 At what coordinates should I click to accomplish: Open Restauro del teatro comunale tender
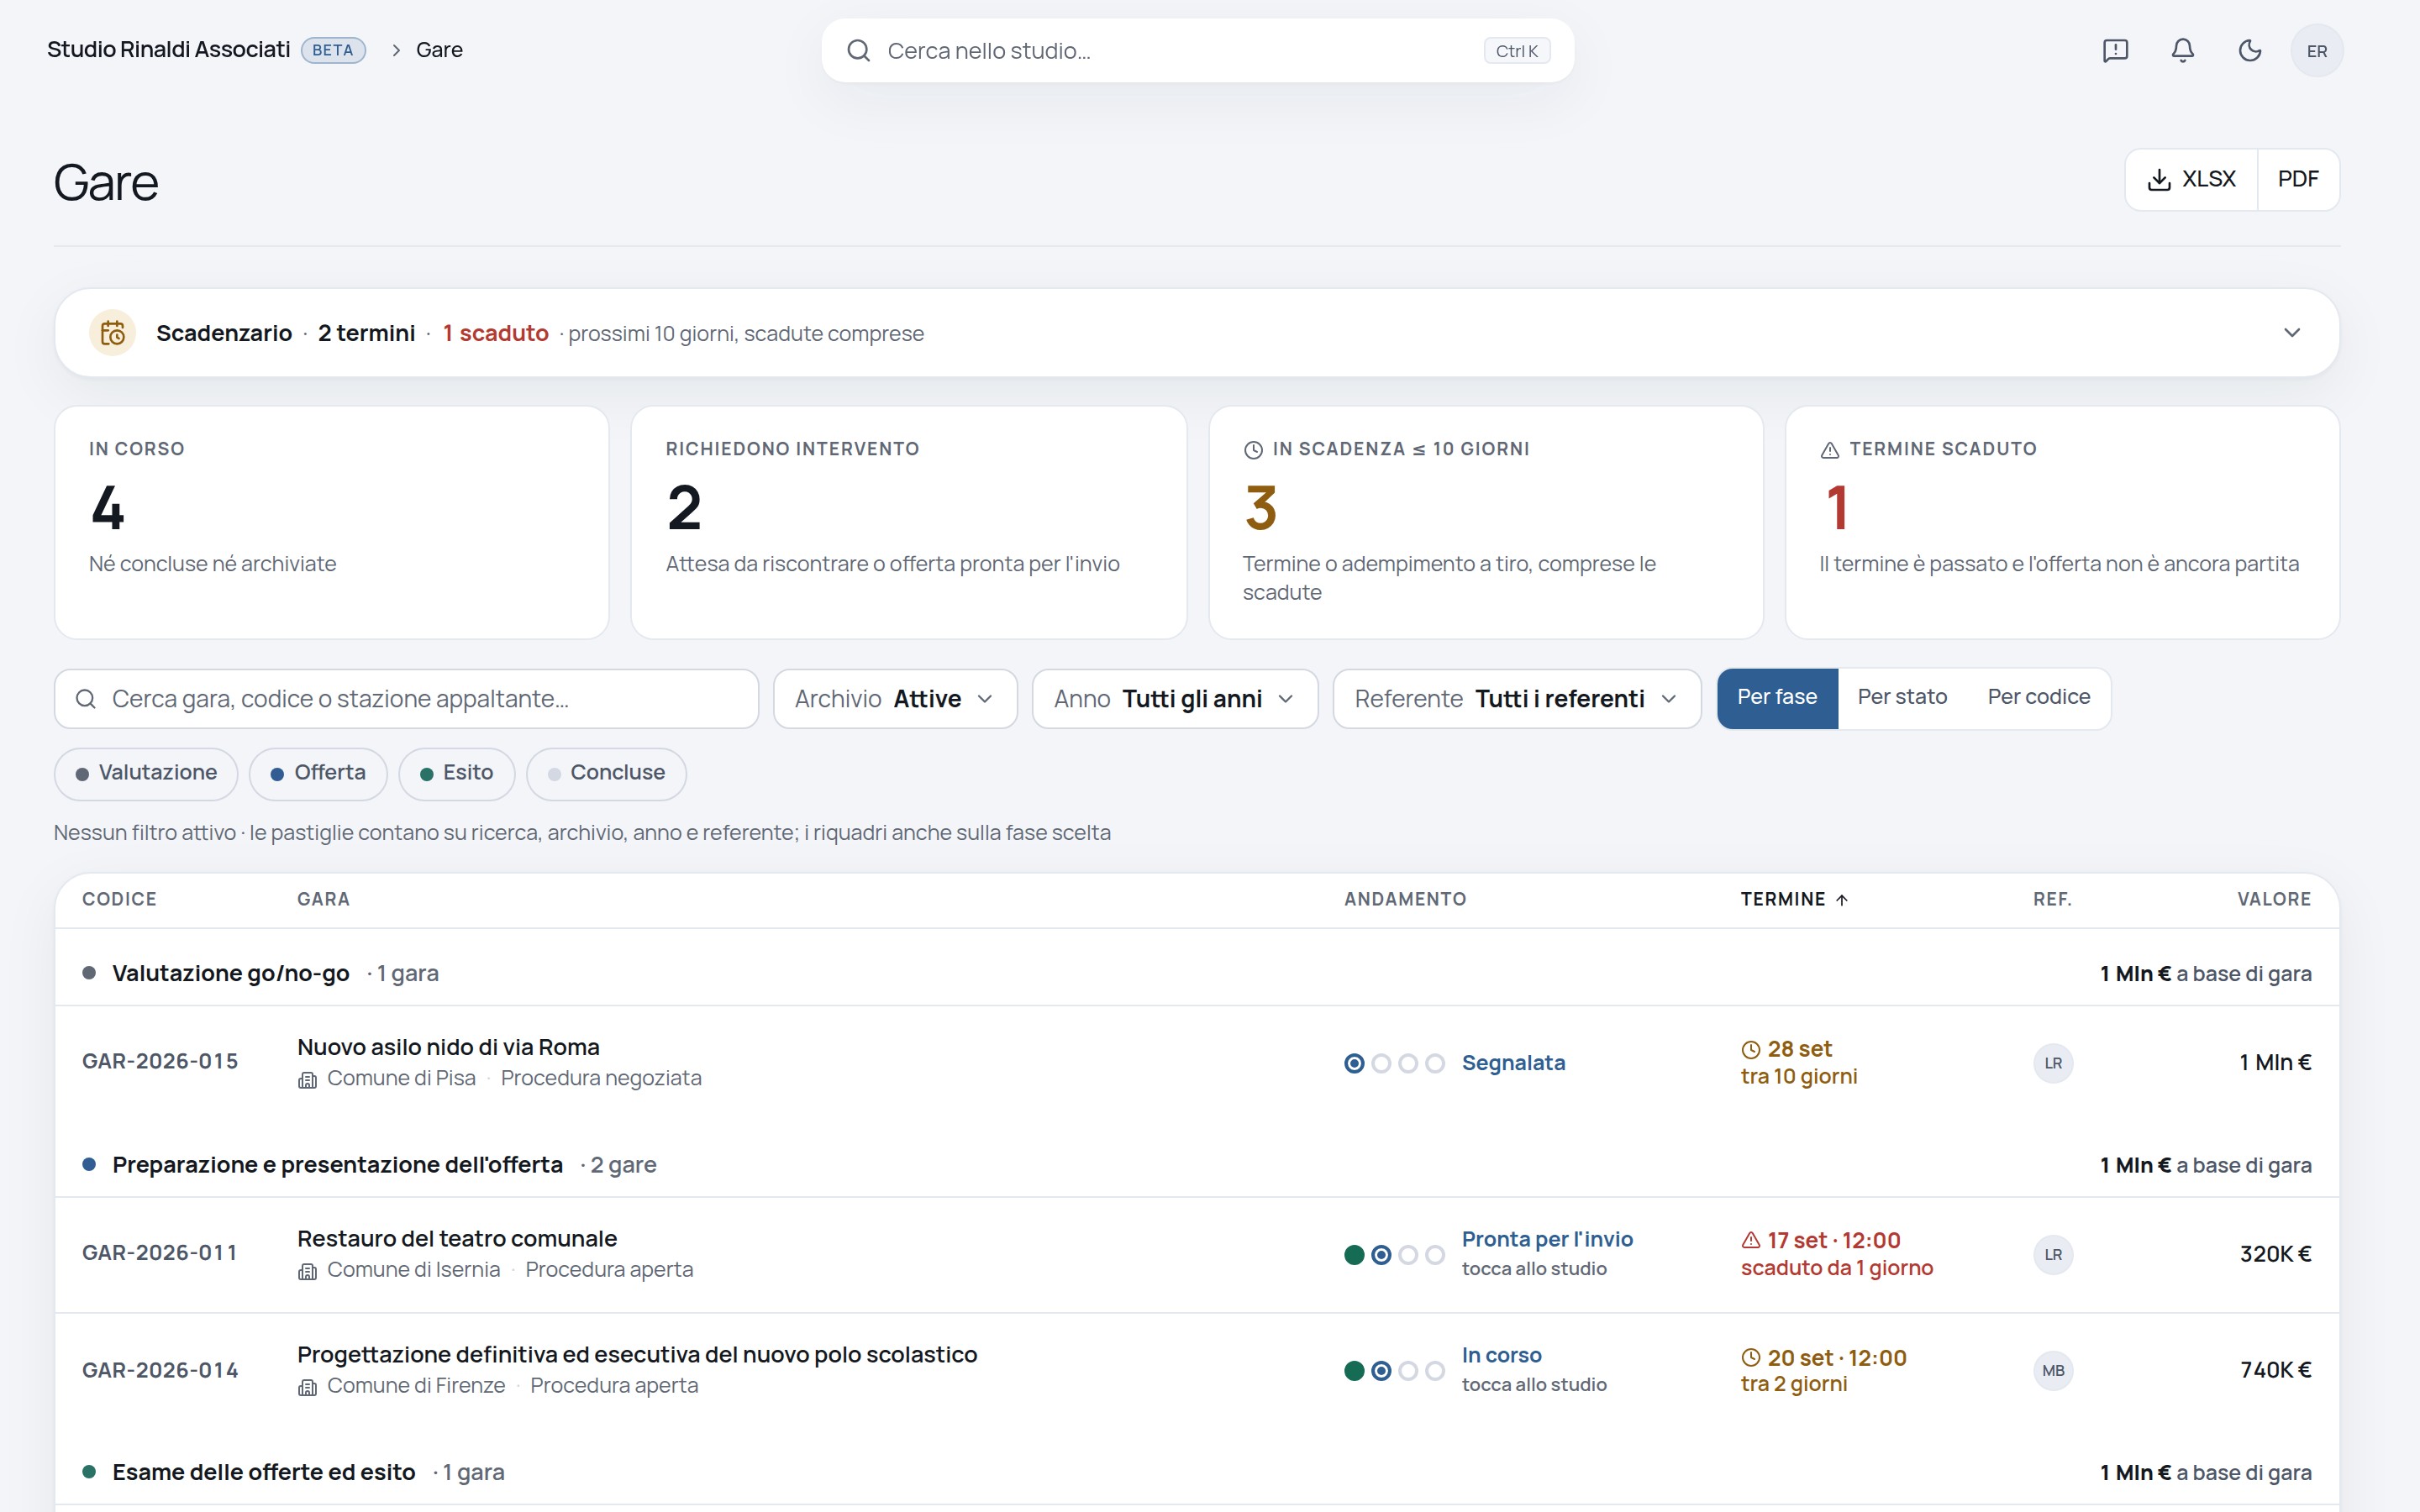pos(457,1239)
